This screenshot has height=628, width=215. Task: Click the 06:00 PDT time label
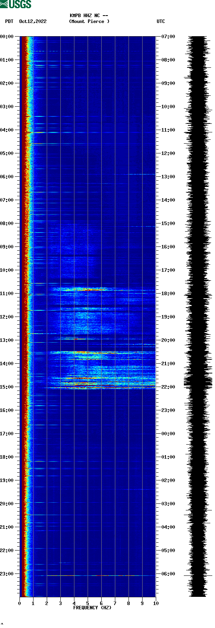[7, 177]
